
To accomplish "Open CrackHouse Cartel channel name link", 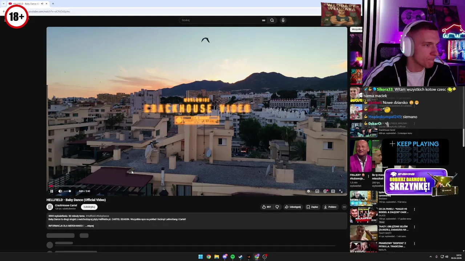I will (x=66, y=206).
